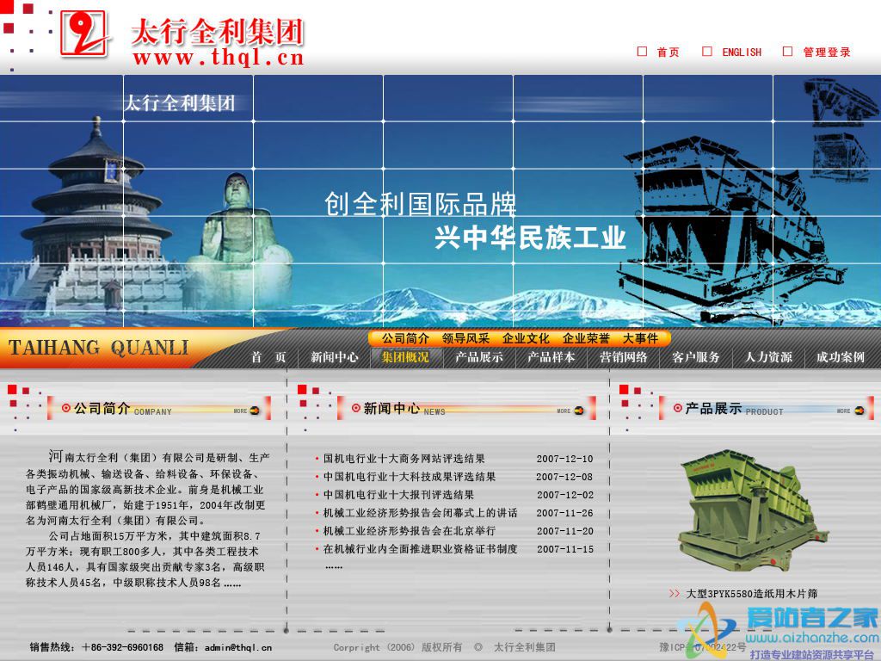This screenshot has width=881, height=661.
Task: Click the MORE arrow in 新闻中心 section
Action: [578, 411]
